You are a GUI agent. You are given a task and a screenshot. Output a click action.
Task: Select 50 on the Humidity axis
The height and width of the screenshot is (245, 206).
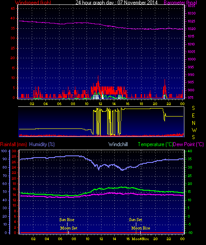pos(5,192)
